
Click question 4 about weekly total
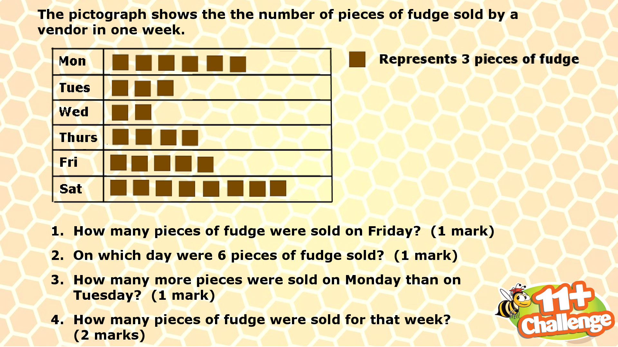point(251,327)
